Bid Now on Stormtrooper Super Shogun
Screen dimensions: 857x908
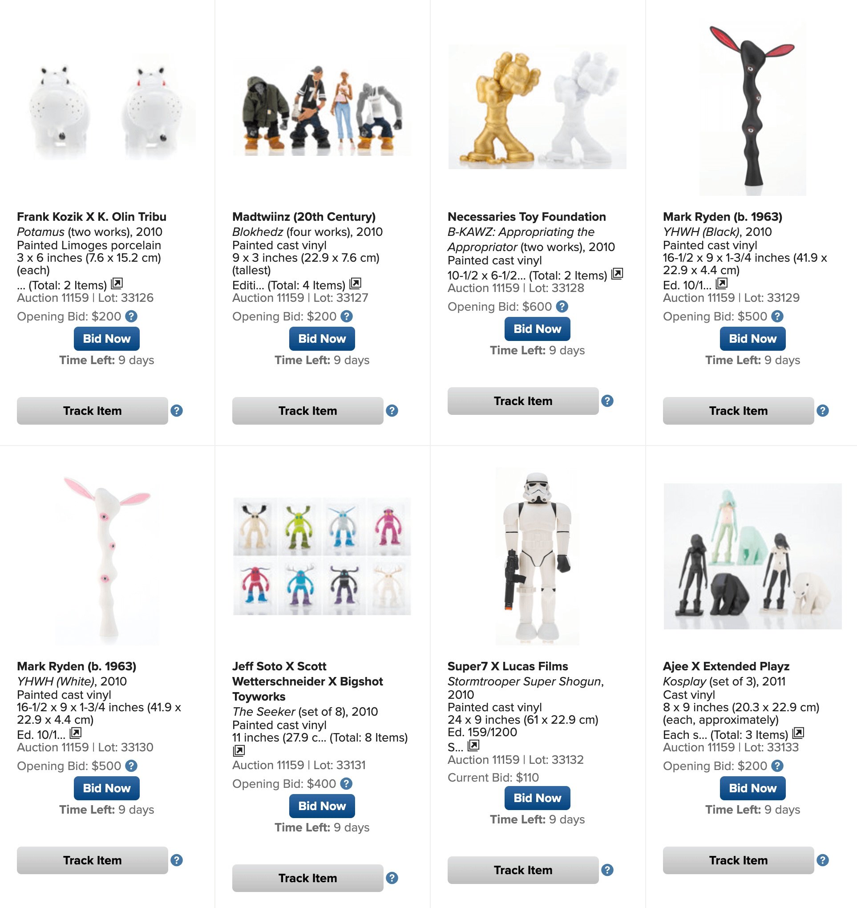(537, 798)
